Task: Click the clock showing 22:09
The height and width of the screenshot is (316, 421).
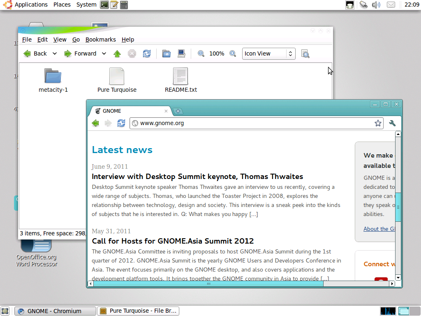Action: pyautogui.click(x=412, y=5)
